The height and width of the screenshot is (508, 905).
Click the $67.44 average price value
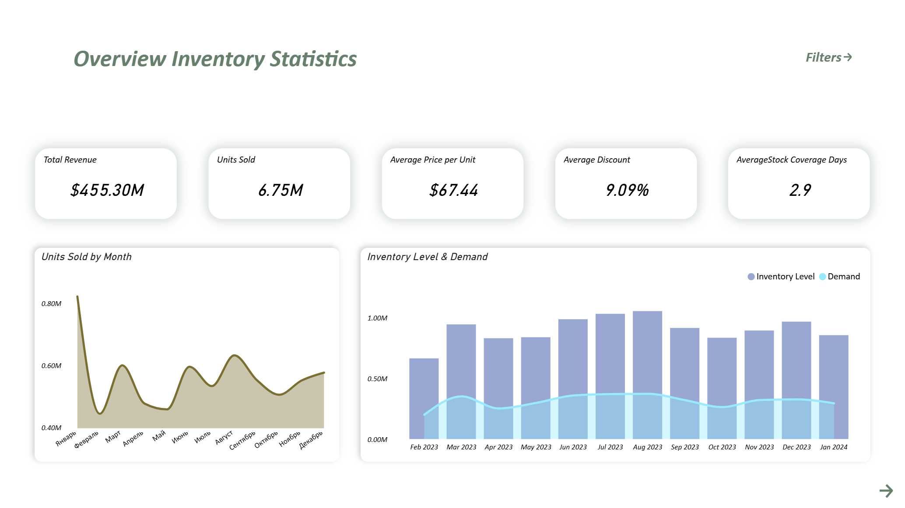[453, 190]
